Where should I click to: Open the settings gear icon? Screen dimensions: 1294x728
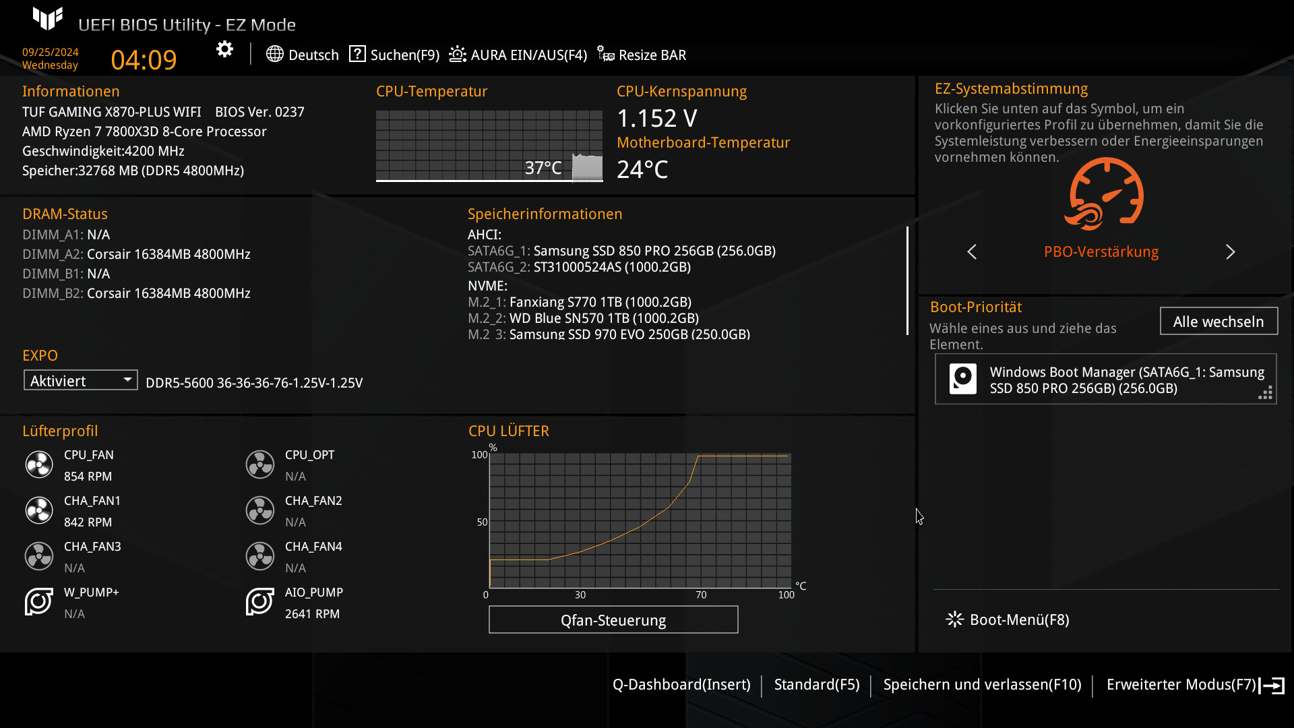(224, 49)
